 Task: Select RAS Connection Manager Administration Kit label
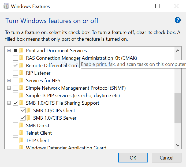[81, 58]
